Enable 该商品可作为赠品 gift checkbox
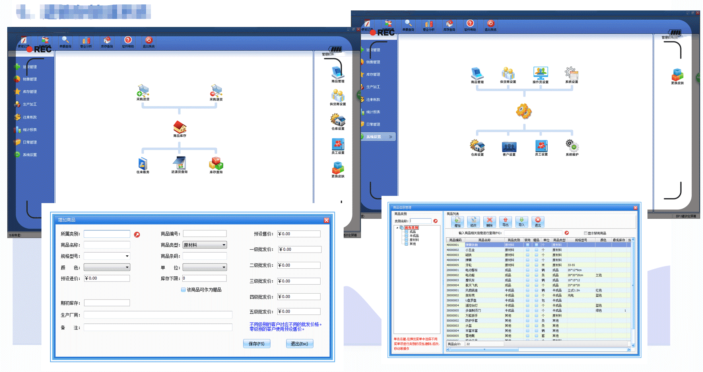The image size is (703, 372). [183, 290]
